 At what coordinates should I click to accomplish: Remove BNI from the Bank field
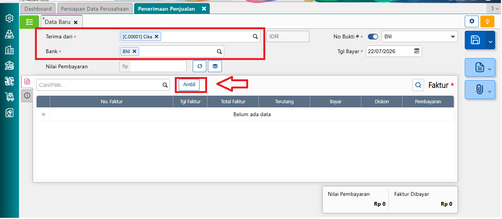click(x=135, y=51)
